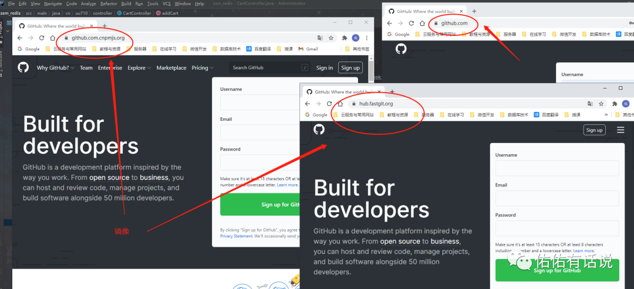
Task: Click Enterprise link on cnpmjs page
Action: [110, 68]
